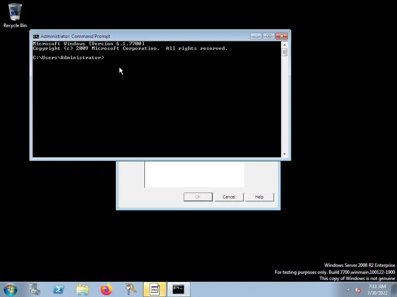Open the Command Prompt title bar system menu icon
The image size is (397, 297).
click(36, 36)
